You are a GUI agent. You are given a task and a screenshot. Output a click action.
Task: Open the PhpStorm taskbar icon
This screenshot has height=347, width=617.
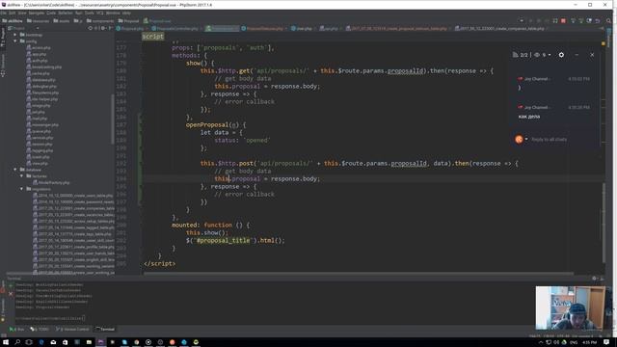tap(100, 342)
